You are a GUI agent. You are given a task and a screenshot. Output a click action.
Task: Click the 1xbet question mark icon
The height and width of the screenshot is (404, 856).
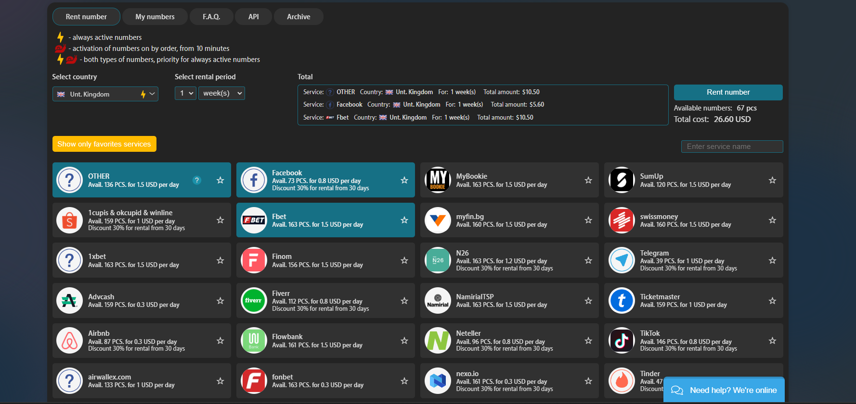coord(70,260)
